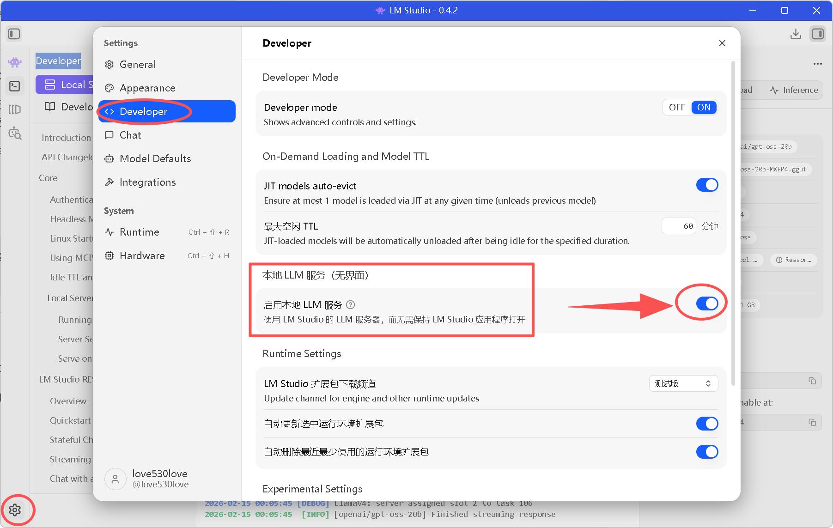The height and width of the screenshot is (528, 833).
Task: Open General settings
Action: coord(167,64)
